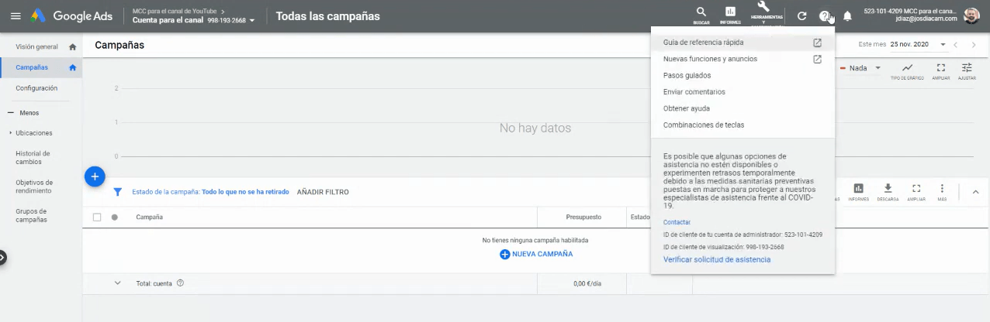Click the refresh icon in top bar
The height and width of the screenshot is (322, 990).
(x=802, y=16)
